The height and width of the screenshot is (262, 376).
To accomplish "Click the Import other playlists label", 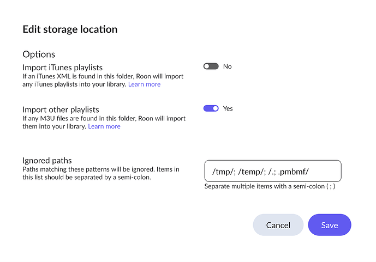I will point(61,109).
